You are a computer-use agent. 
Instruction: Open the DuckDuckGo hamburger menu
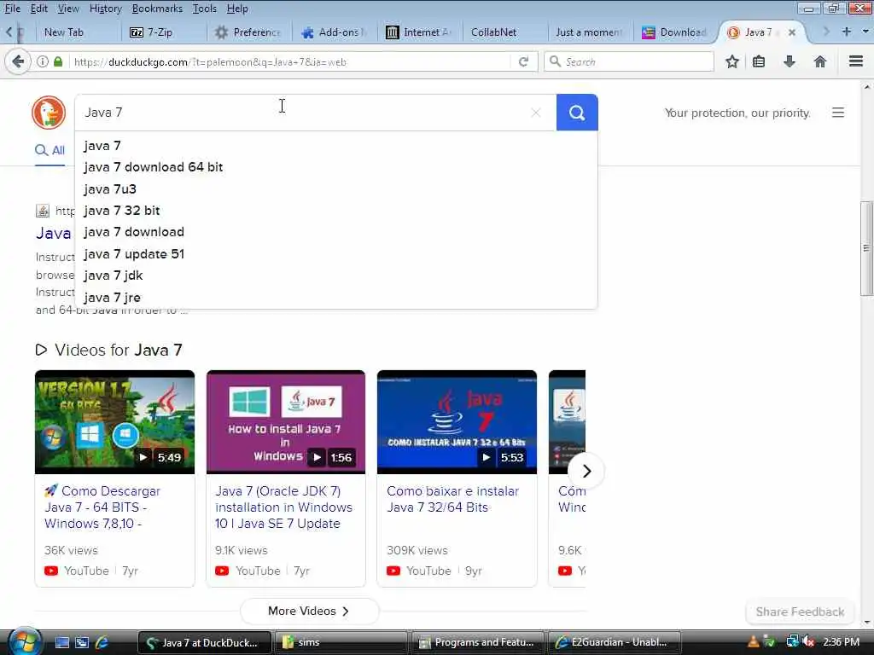tap(838, 113)
